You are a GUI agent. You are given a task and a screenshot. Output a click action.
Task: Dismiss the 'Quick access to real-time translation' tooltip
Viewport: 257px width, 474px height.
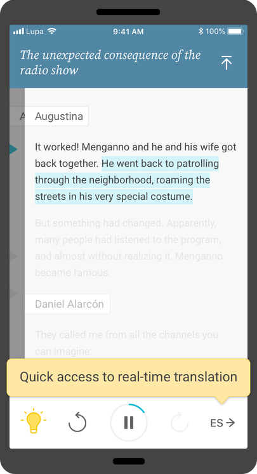(x=128, y=378)
